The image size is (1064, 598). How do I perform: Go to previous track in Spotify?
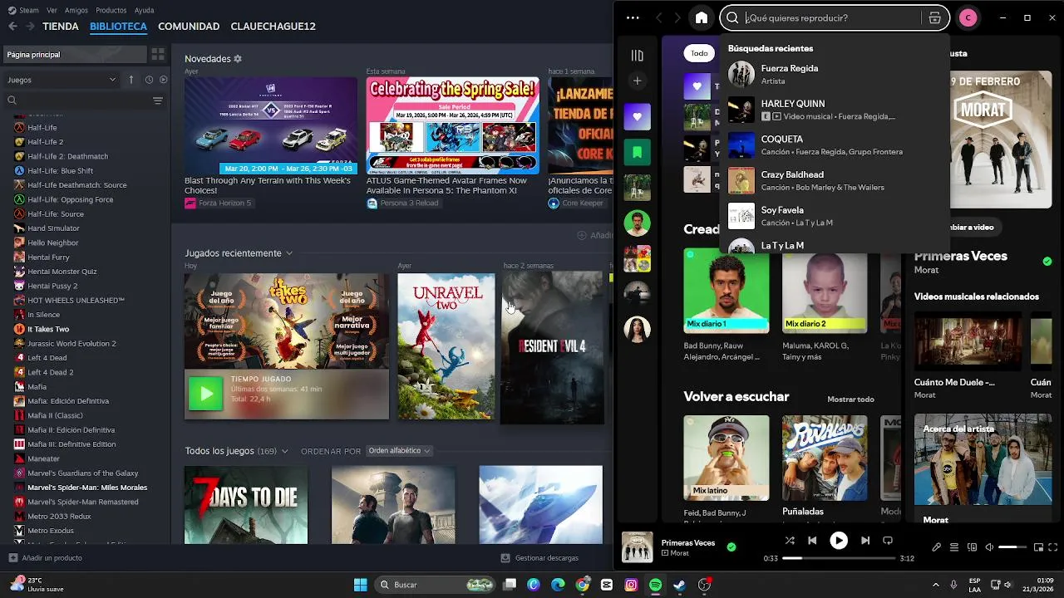tap(812, 541)
